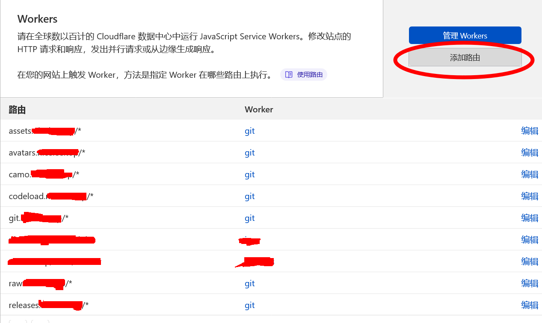Screen dimensions: 542x323
Task: Open the git worker for raw route
Action: click(x=249, y=284)
